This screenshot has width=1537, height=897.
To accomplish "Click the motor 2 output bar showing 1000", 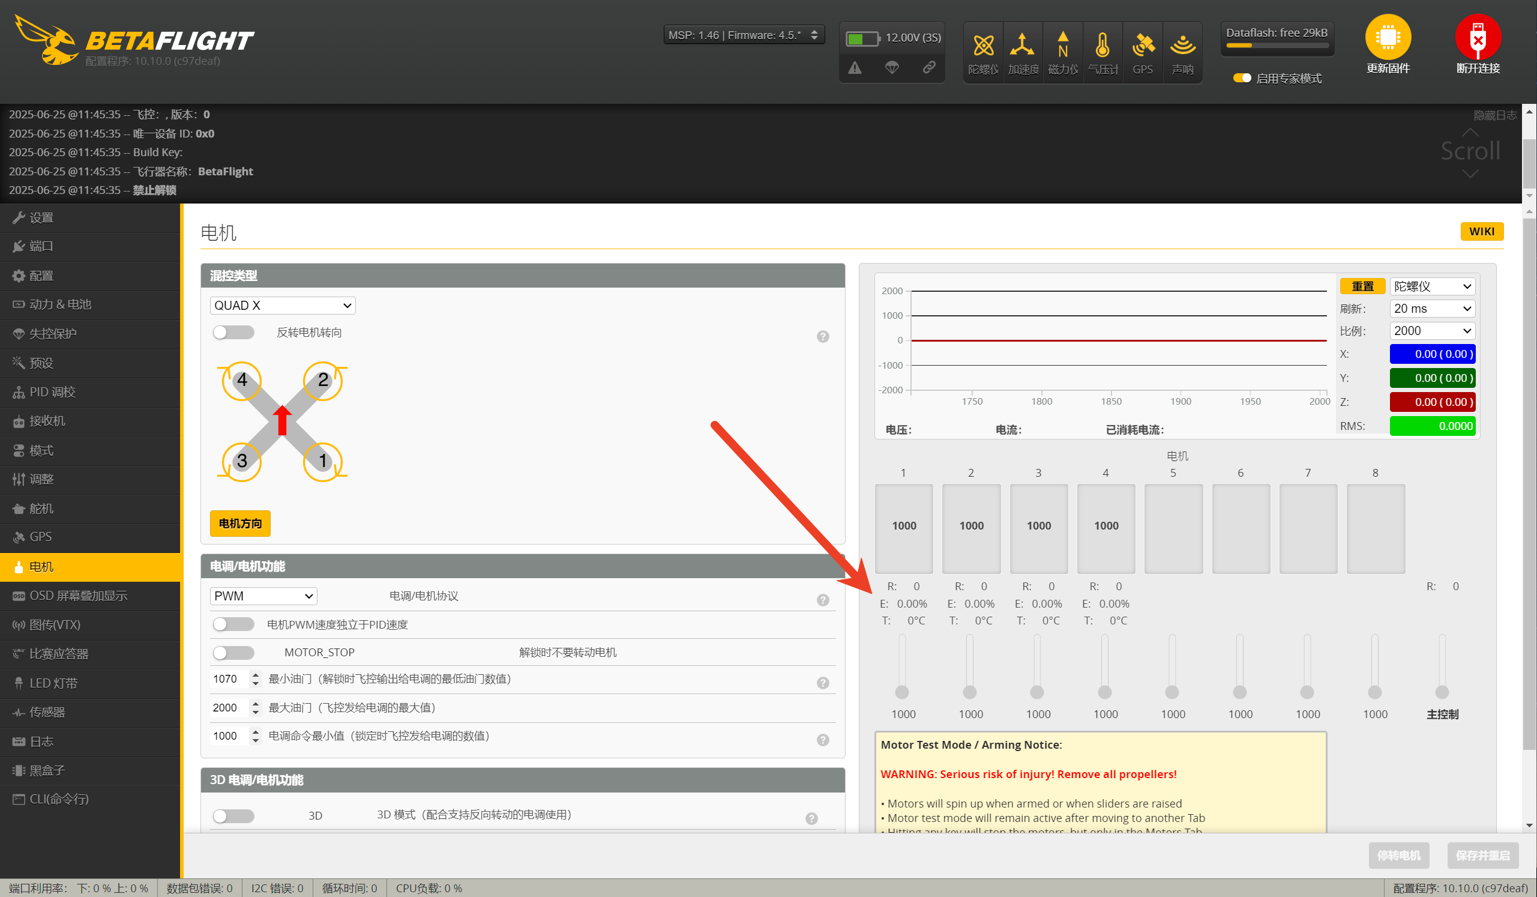I will point(971,528).
